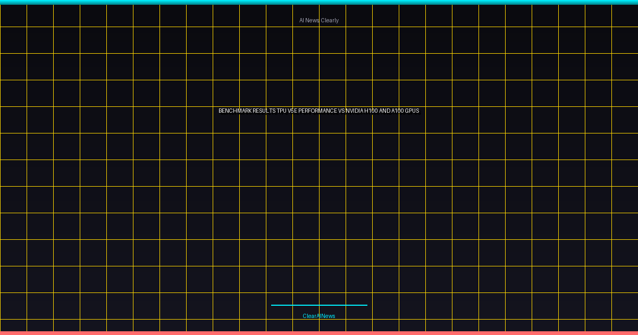Select "H100" in the headline
The image size is (638, 335).
tap(371, 111)
